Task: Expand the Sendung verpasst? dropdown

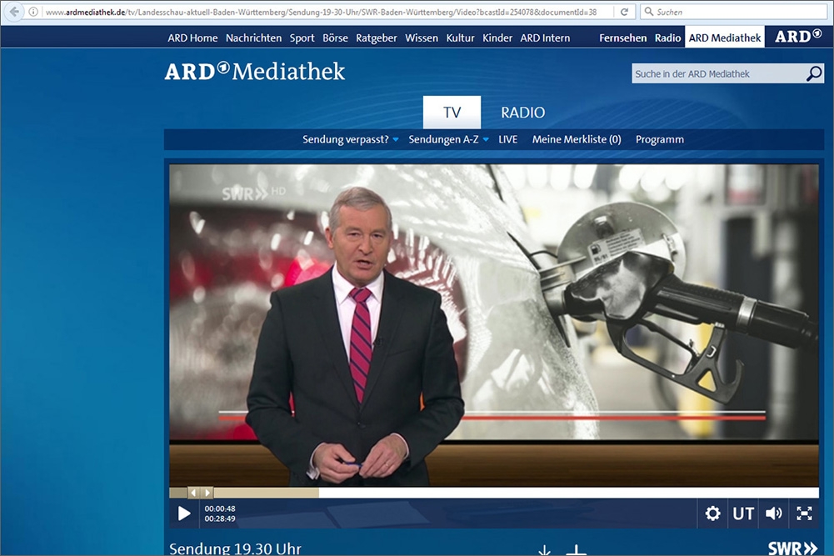Action: click(x=351, y=139)
